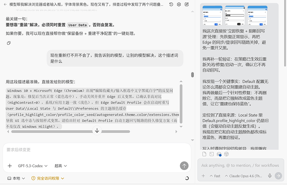287x185 pixels.
Task: Open file icon under right panel message
Action: (x=205, y=154)
